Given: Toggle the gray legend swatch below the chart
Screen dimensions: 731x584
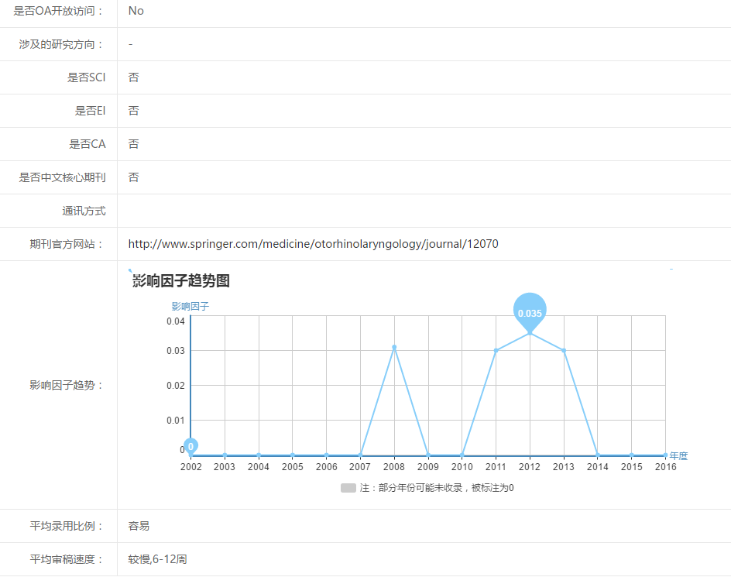Looking at the screenshot, I should [x=348, y=488].
